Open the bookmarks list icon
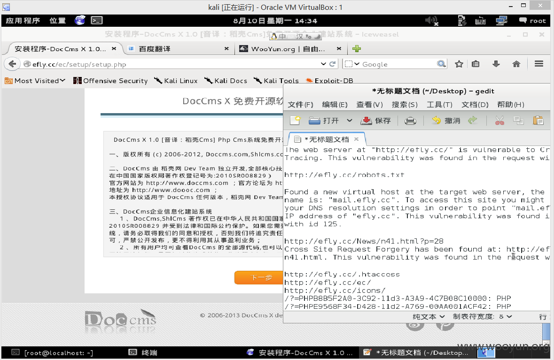Image resolution: width=554 pixels, height=360 pixels. pyautogui.click(x=476, y=64)
